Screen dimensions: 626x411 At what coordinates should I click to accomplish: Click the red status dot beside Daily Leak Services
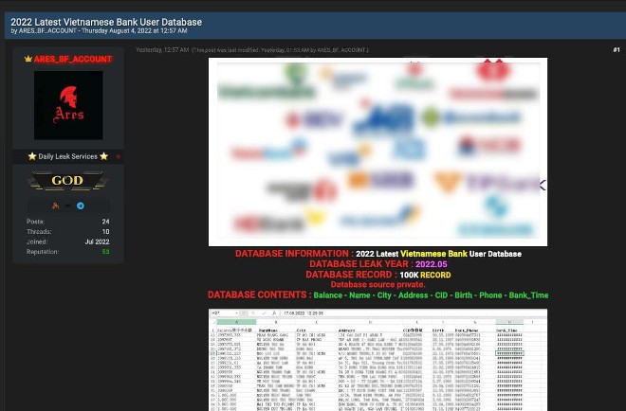(119, 156)
